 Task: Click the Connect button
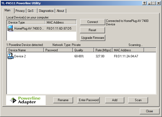tap(93, 22)
